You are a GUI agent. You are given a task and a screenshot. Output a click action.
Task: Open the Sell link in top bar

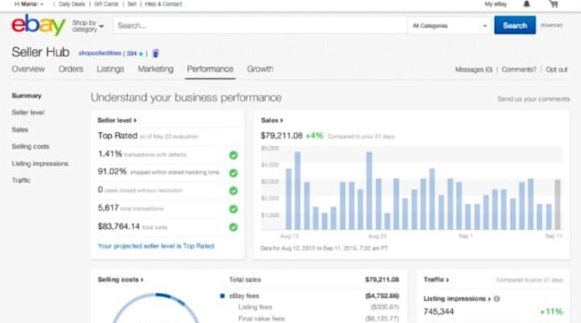(132, 4)
